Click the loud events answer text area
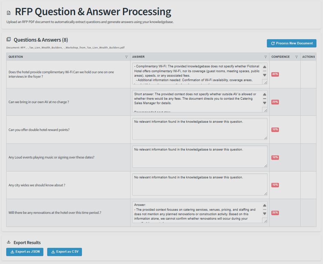This screenshot has height=264, width=323. pos(200,157)
